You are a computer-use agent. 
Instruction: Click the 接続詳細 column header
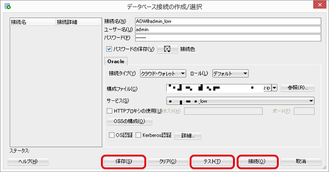click(79, 22)
